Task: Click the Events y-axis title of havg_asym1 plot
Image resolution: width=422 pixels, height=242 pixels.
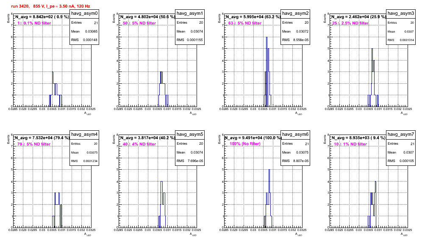Action: tap(114, 19)
